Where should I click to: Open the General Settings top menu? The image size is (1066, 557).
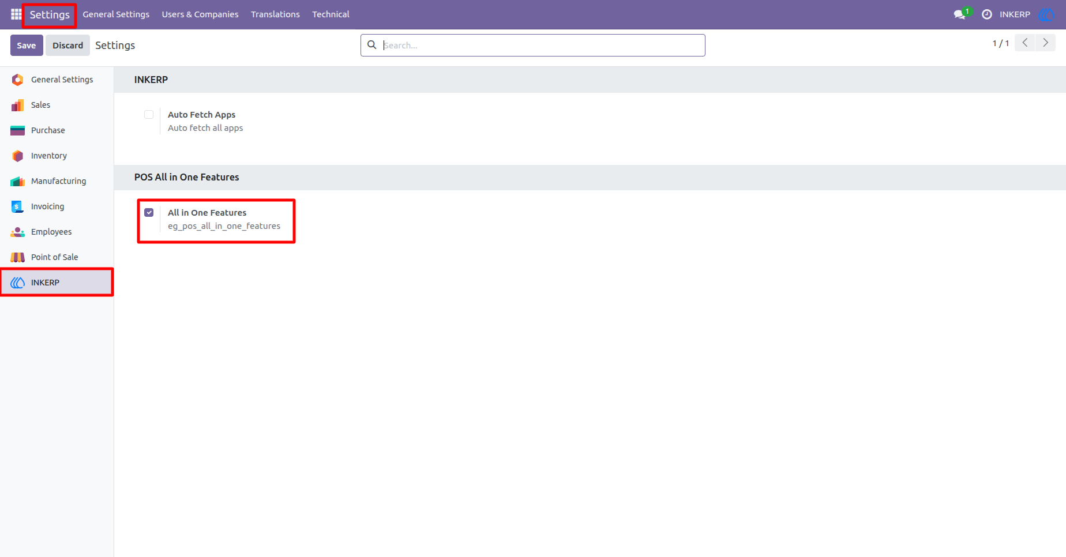click(116, 14)
